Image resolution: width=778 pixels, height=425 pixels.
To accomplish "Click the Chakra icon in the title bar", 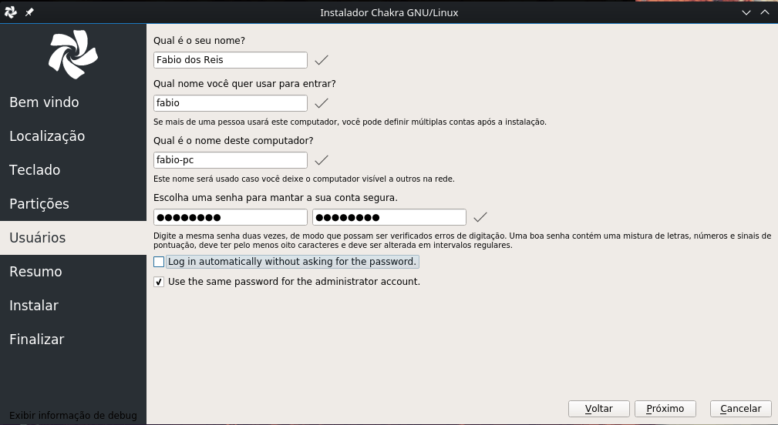I will [x=11, y=12].
